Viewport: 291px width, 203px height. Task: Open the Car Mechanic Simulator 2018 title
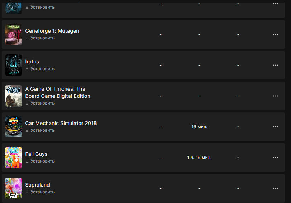pos(61,123)
